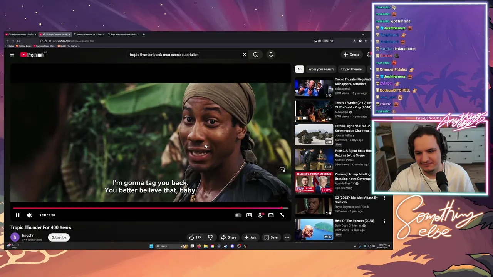The width and height of the screenshot is (493, 277).
Task: Open options for Best Of The Internet video
Action: point(384,221)
